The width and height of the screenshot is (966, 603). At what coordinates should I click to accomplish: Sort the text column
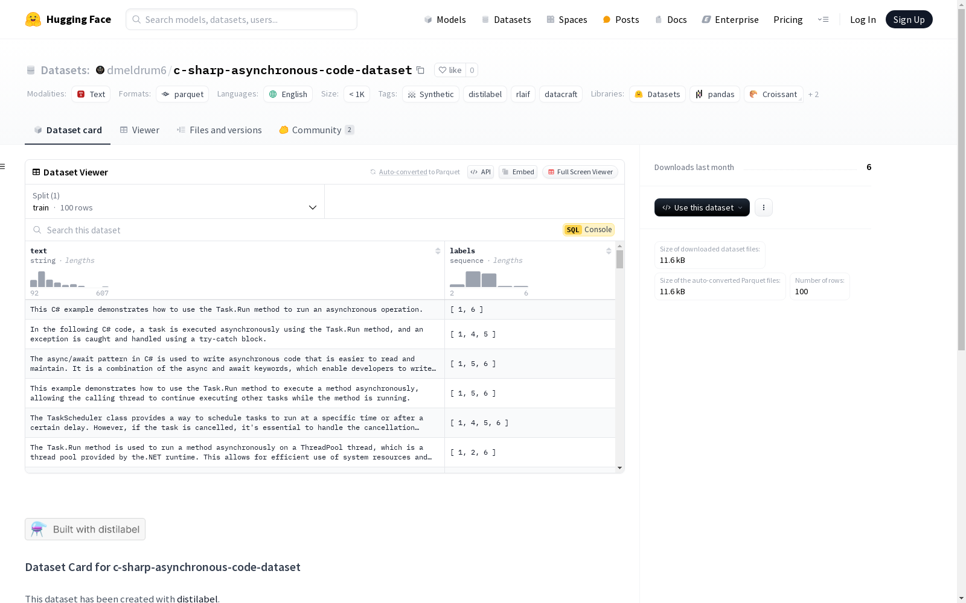point(438,251)
